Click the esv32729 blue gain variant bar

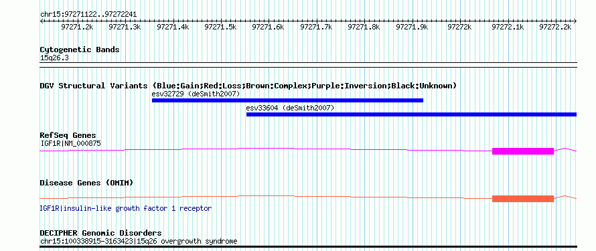(287, 100)
